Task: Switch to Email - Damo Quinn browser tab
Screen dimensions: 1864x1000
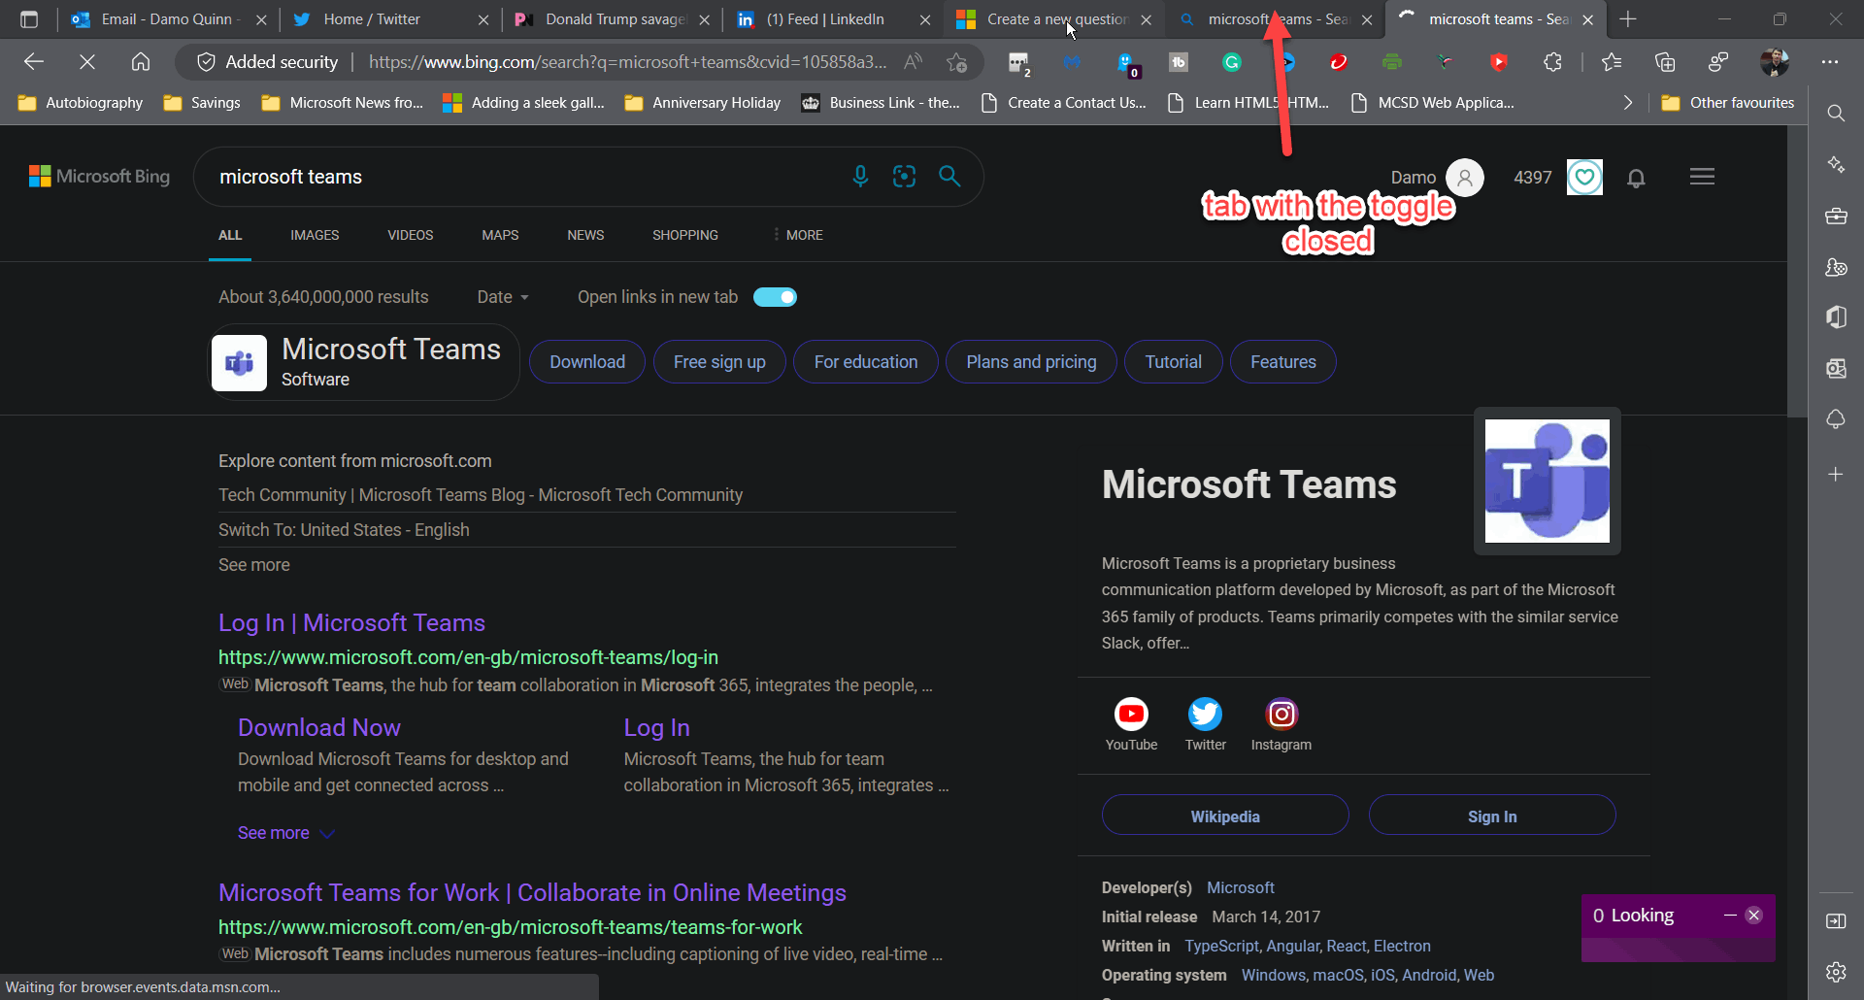Action: [x=167, y=19]
